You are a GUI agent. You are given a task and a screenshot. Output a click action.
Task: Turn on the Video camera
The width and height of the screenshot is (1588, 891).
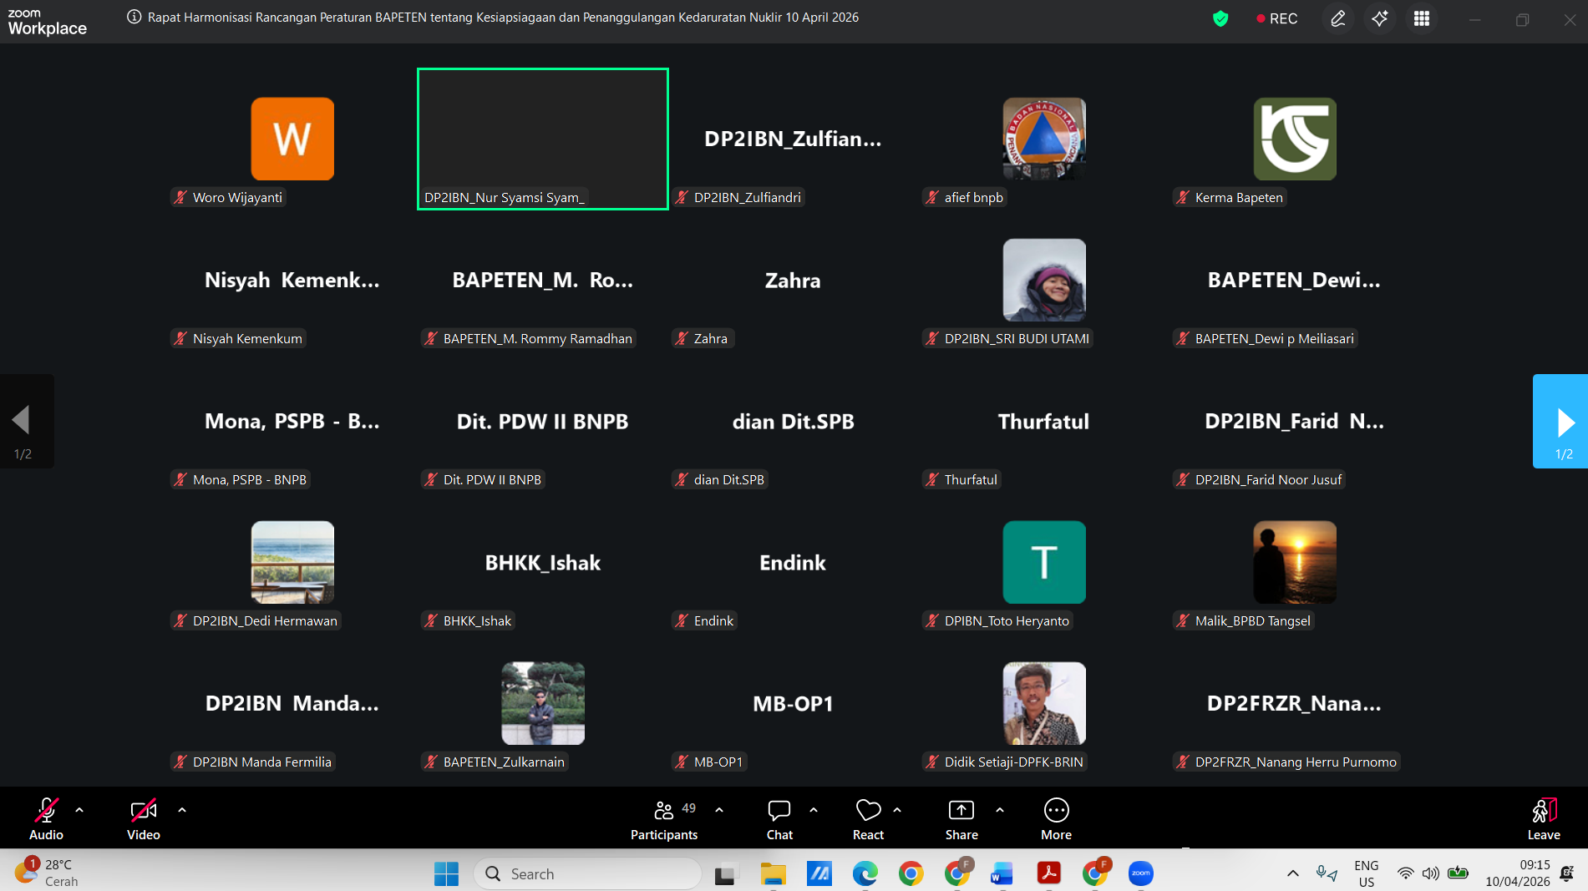[143, 819]
